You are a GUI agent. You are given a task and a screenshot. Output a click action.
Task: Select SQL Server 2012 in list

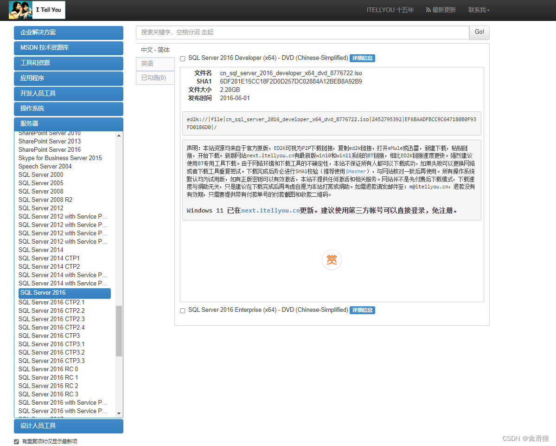(x=41, y=208)
